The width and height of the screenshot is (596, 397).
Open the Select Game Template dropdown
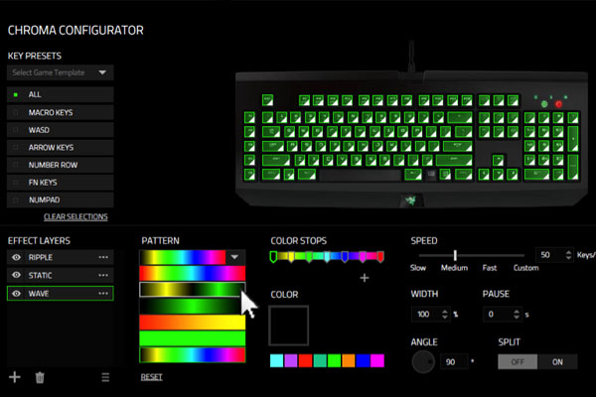click(61, 72)
